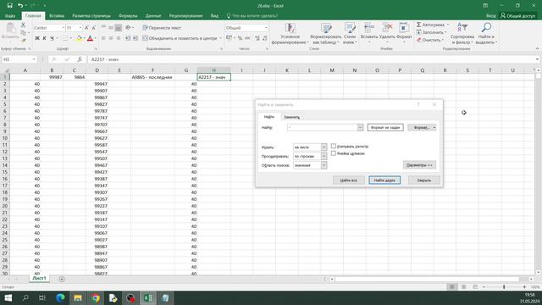Viewport: 542px width, 305px height.
Task: Decrease font size with the smaller A icon
Action: click(x=94, y=28)
